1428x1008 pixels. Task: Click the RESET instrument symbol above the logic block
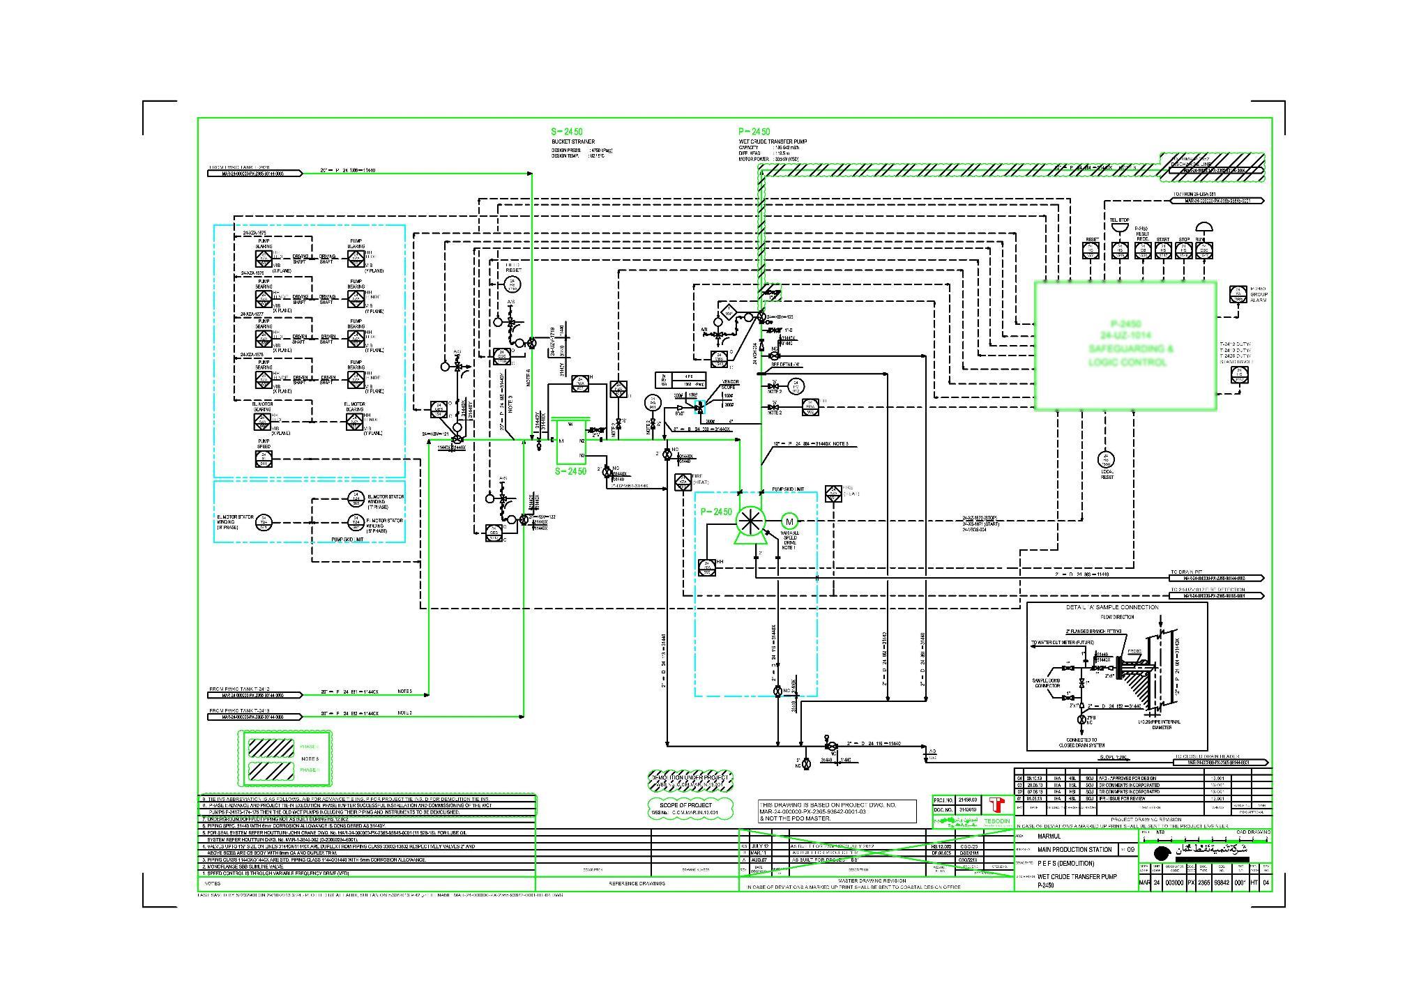1092,250
